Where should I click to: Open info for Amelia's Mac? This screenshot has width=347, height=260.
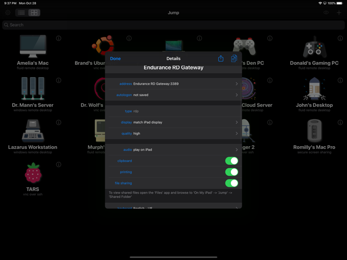(59, 38)
